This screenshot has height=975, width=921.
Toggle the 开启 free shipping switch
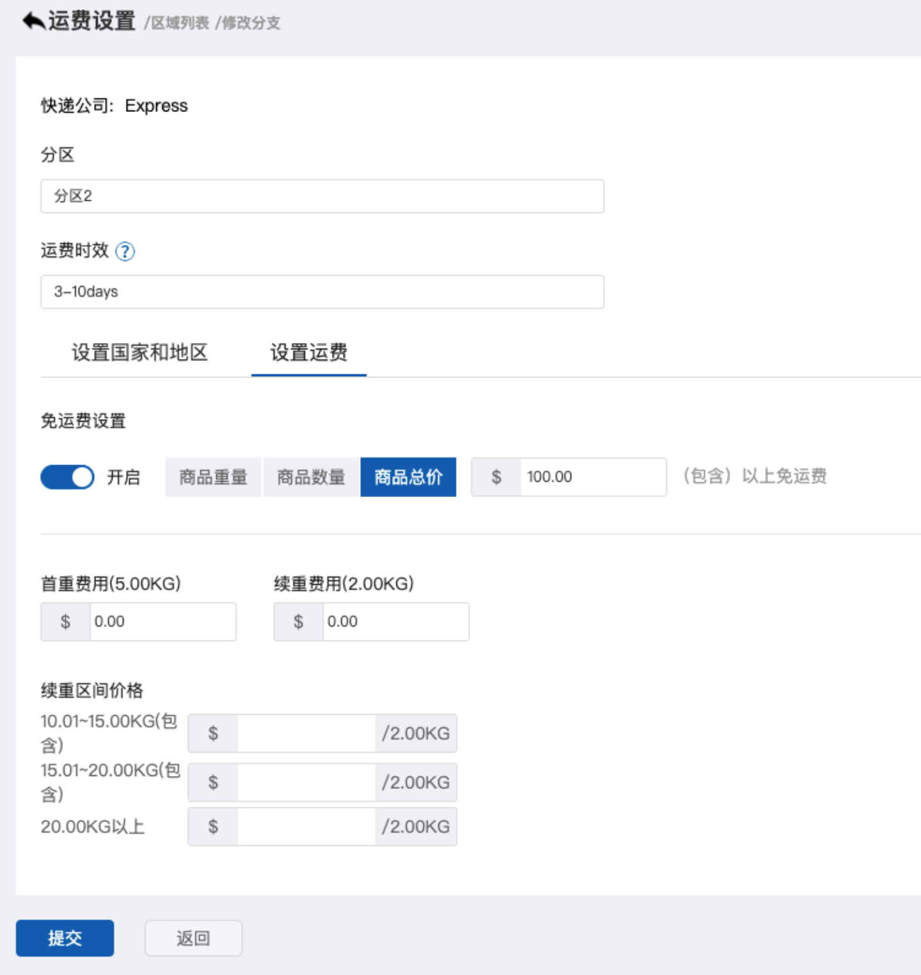coord(67,477)
